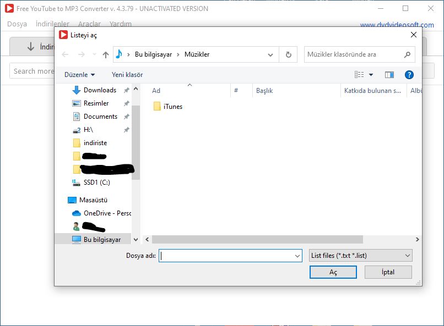
Task: Expand the address bar path dropdown
Action: 270,55
